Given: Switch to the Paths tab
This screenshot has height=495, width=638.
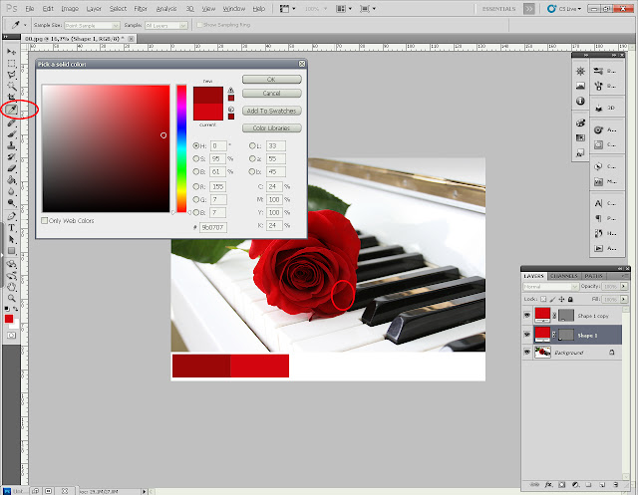Looking at the screenshot, I should [593, 276].
